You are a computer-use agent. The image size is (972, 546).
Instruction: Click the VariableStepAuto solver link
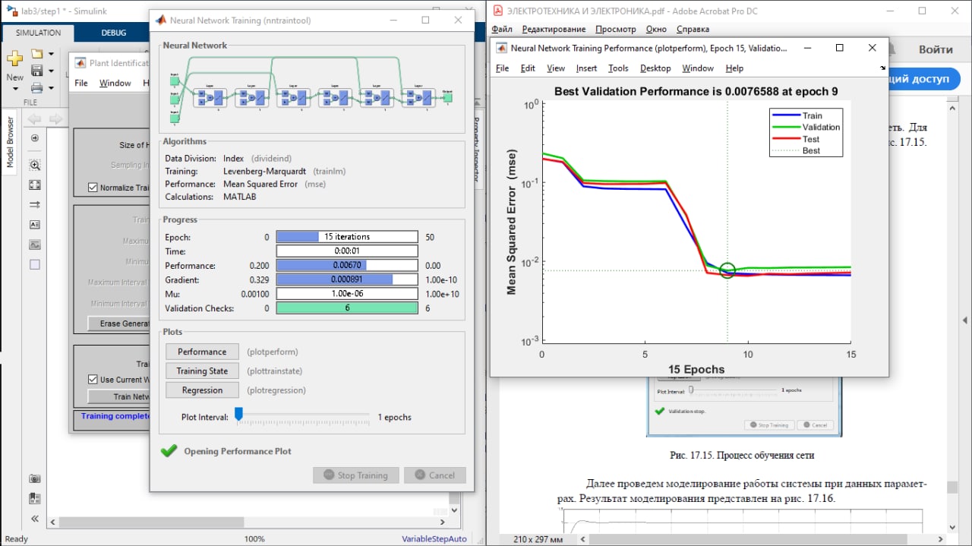point(434,538)
